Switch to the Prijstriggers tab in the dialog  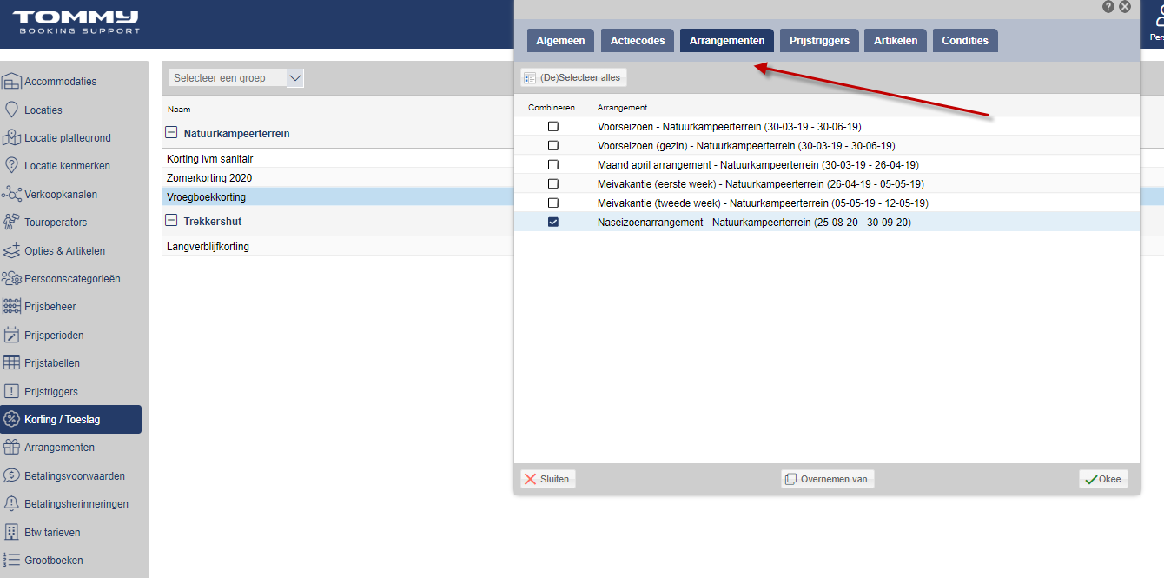coord(819,41)
